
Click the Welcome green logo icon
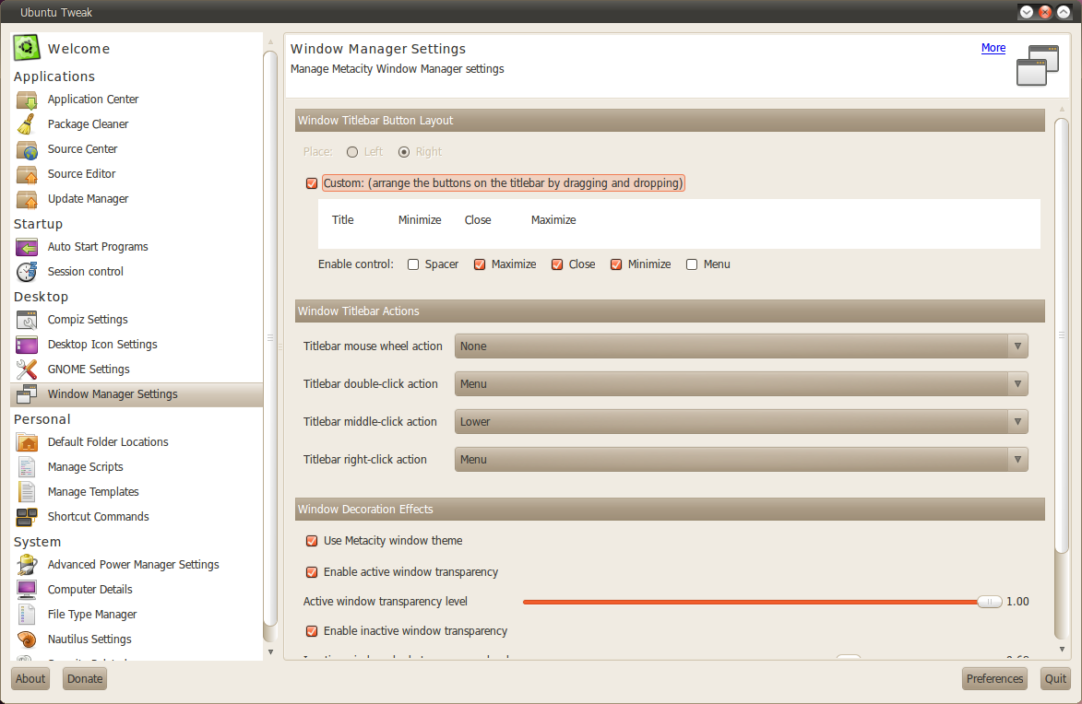26,48
